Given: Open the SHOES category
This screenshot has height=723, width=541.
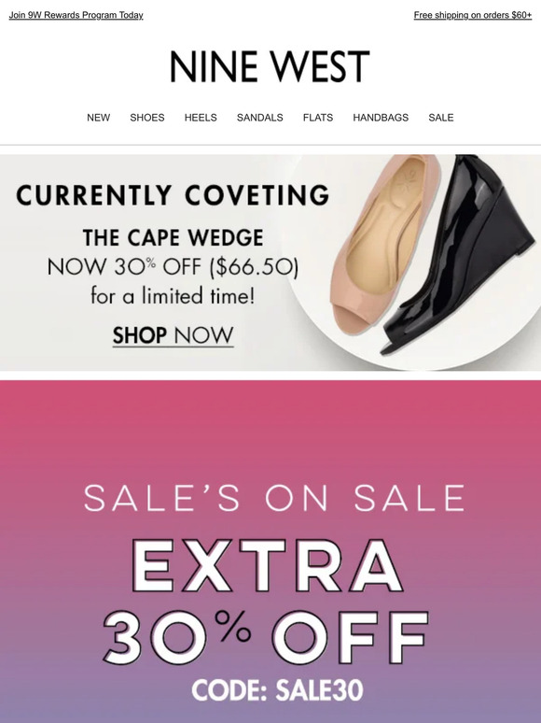Looking at the screenshot, I should pos(147,118).
